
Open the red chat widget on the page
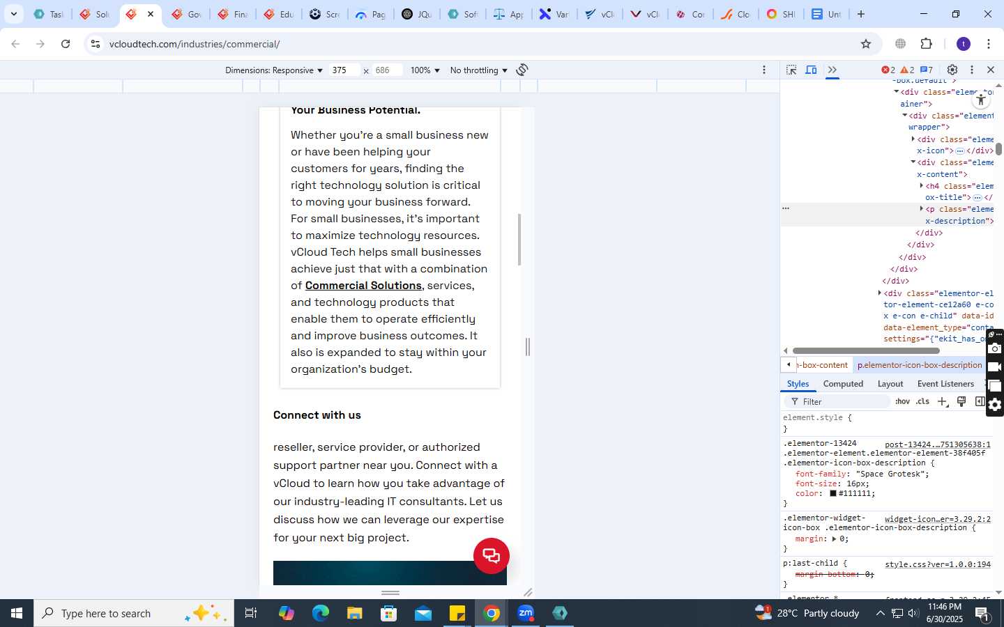pos(492,556)
